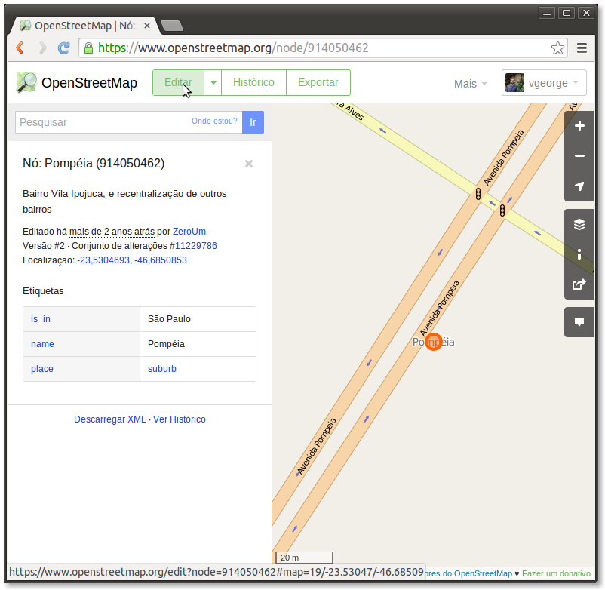This screenshot has width=605, height=590.
Task: Click the Onde estou? link
Action: click(x=214, y=121)
